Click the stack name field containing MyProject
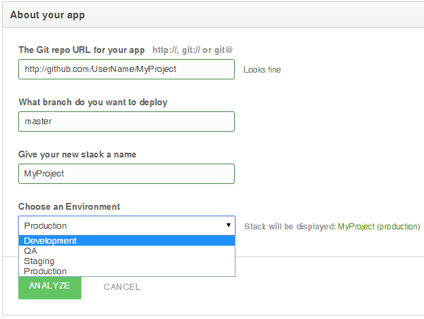 126,174
